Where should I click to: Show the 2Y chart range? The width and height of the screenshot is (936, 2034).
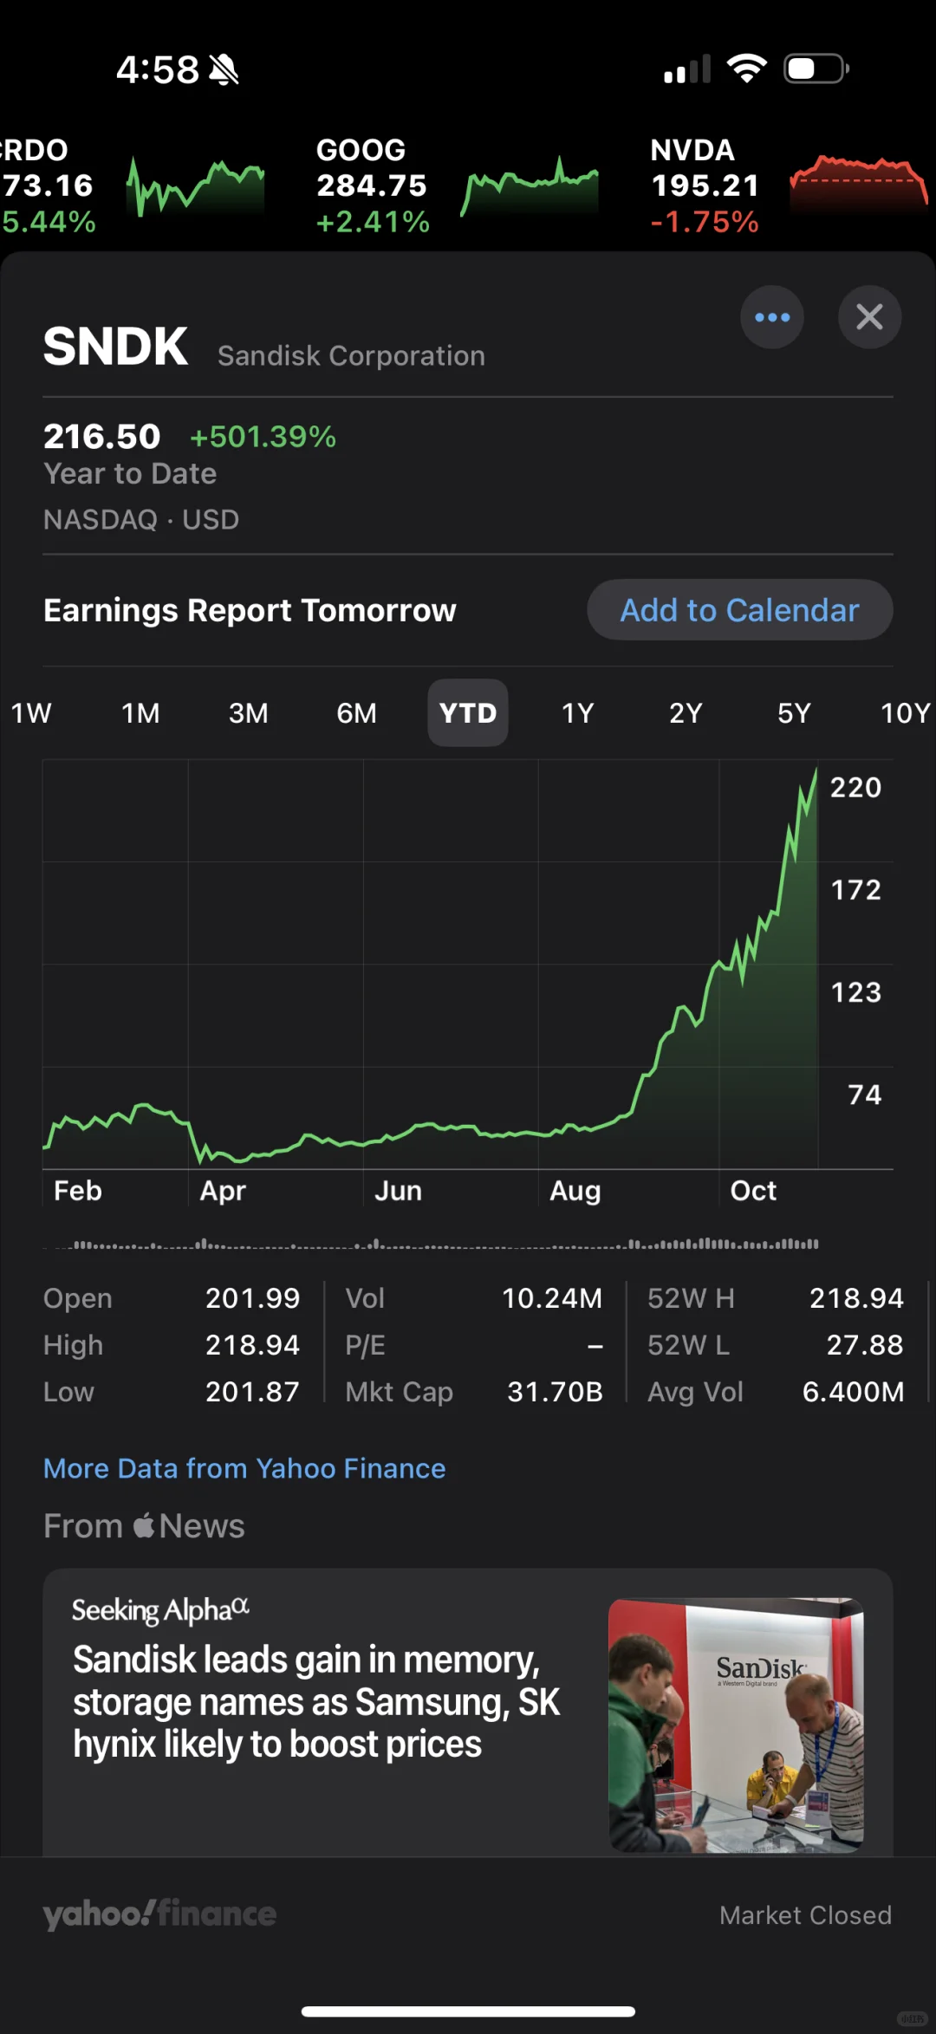tap(686, 713)
